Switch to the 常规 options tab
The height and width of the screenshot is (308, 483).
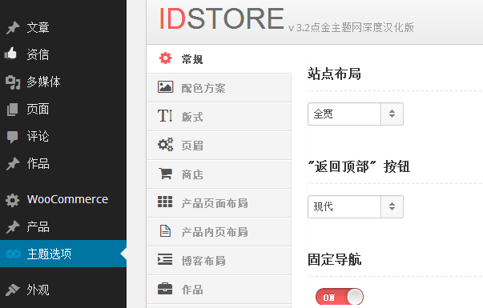click(219, 58)
